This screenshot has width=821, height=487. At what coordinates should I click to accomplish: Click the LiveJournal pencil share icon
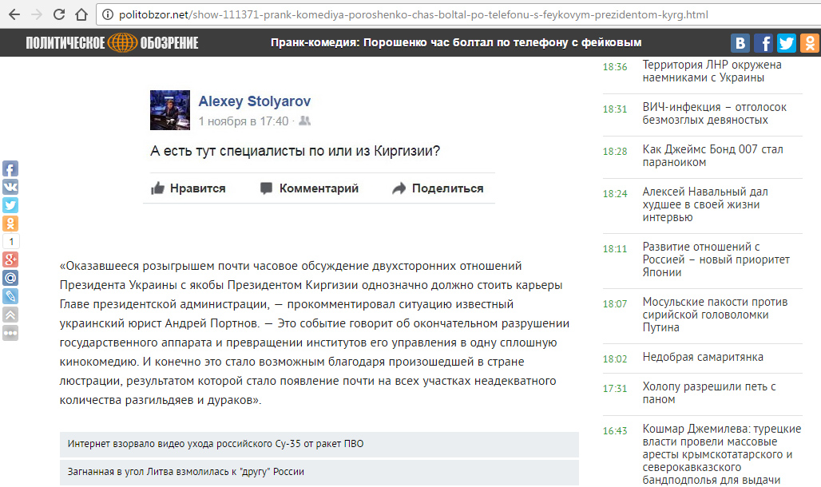[x=10, y=296]
